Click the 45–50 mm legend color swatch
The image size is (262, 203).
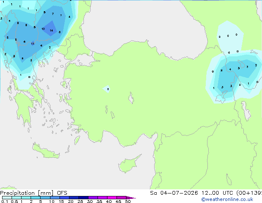click(121, 198)
